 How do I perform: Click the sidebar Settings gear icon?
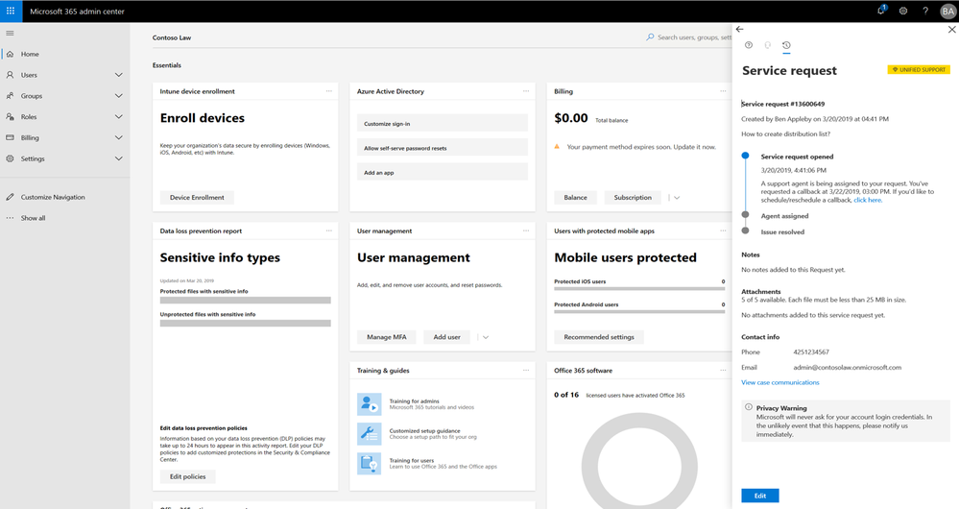pyautogui.click(x=10, y=158)
